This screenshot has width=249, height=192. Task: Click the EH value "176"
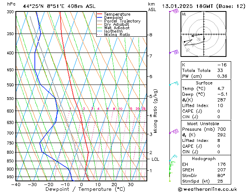222,164
